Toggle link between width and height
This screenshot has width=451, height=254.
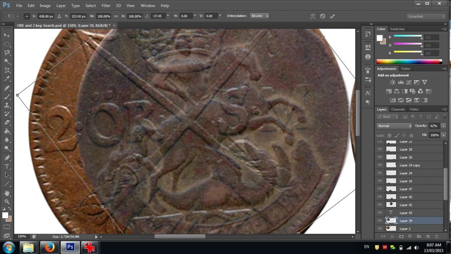tap(116, 16)
